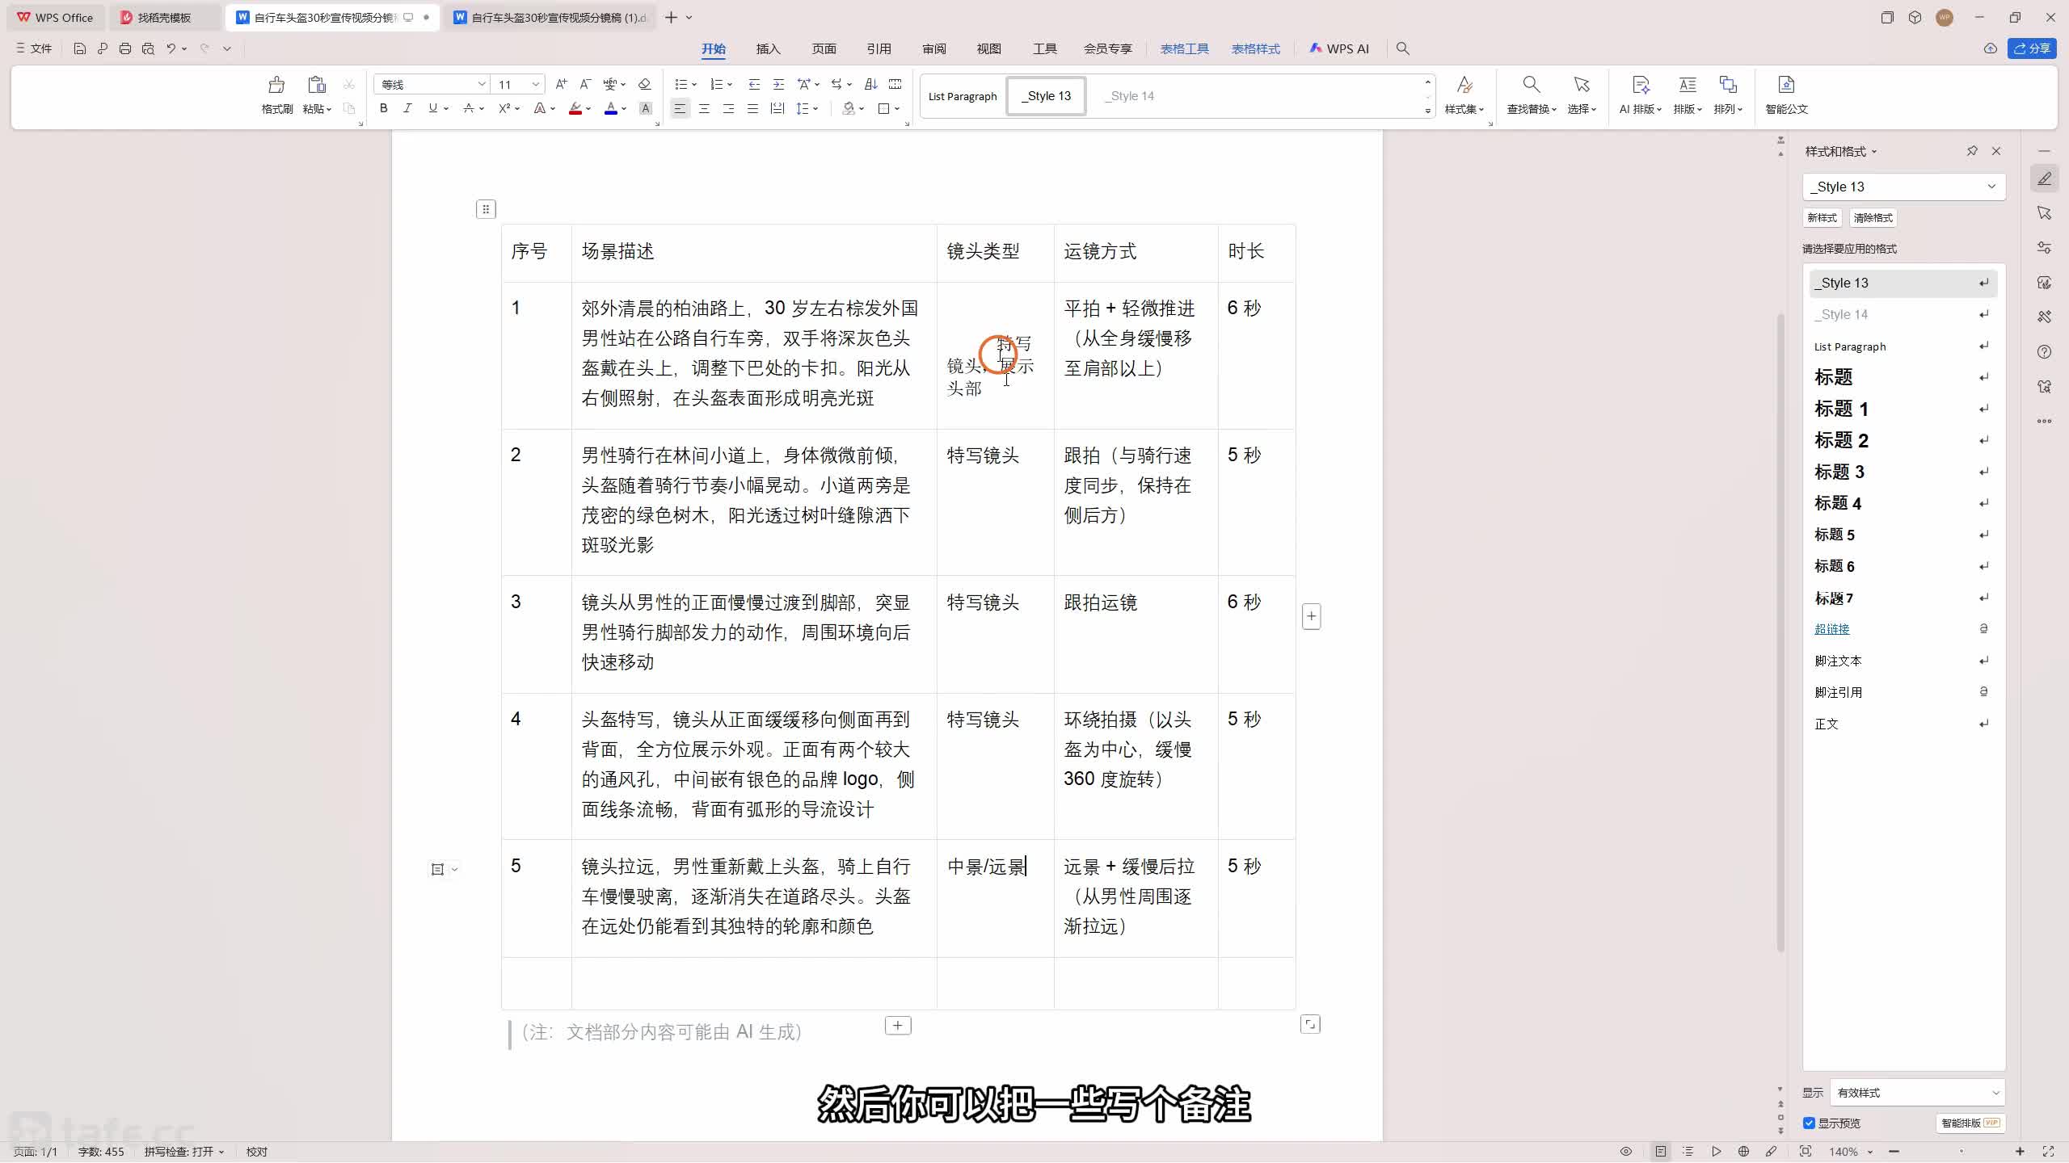Toggle justify alignment button
Image resolution: width=2069 pixels, height=1163 pixels.
(752, 108)
